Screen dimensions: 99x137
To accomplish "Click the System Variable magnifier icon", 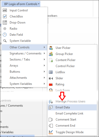I will pos(5,41).
